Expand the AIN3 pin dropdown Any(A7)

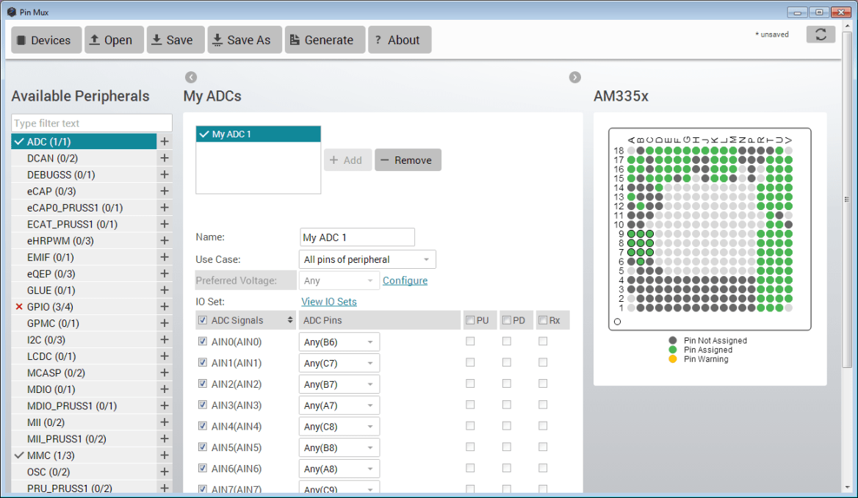(x=339, y=405)
